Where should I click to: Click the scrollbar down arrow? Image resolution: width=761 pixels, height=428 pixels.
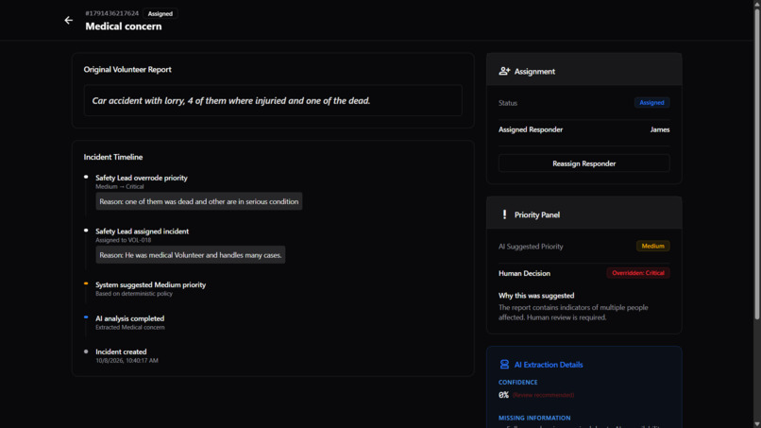pos(756,424)
